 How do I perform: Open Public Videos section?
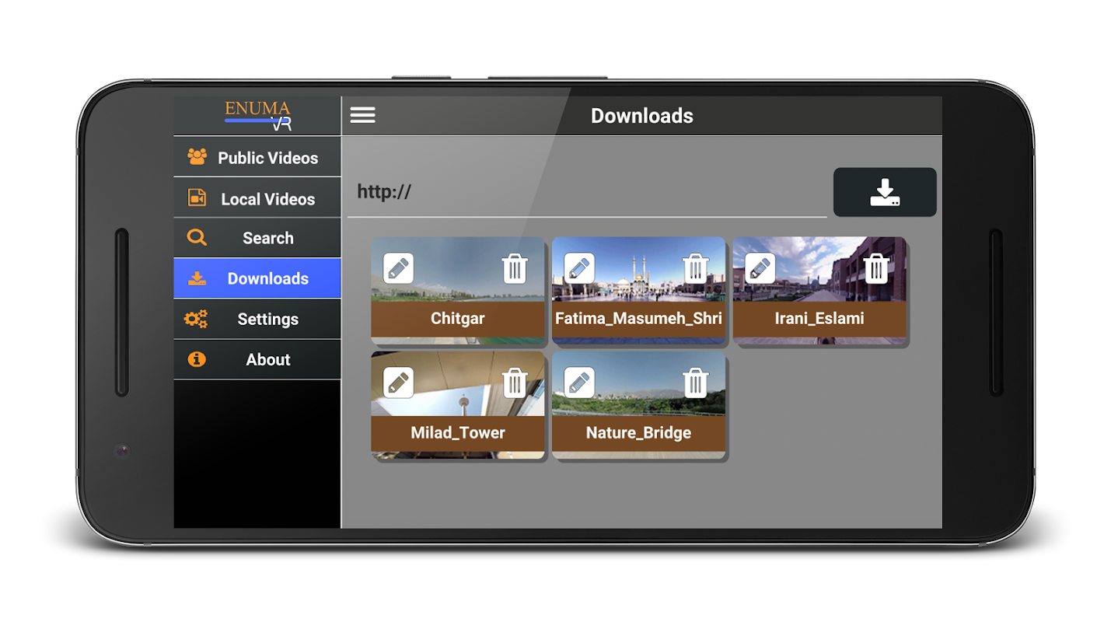[257, 157]
